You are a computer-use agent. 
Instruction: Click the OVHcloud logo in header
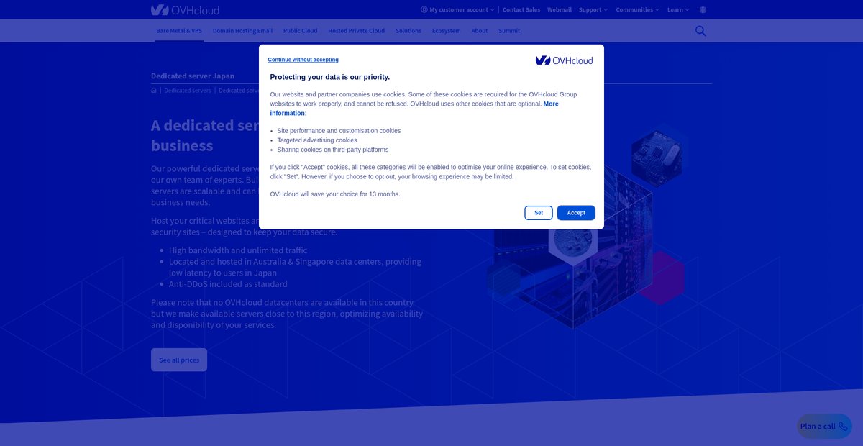click(185, 10)
